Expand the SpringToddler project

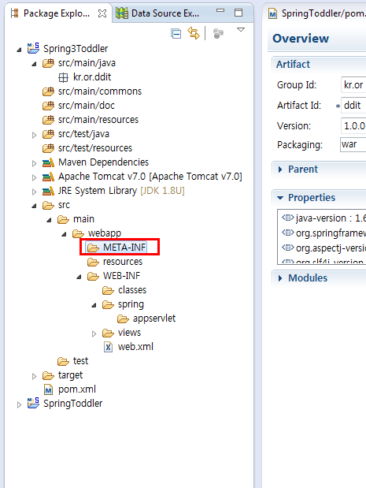19,404
